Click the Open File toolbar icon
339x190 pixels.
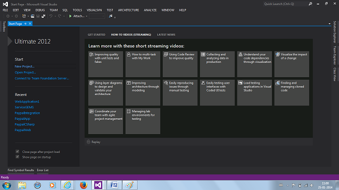point(32,16)
